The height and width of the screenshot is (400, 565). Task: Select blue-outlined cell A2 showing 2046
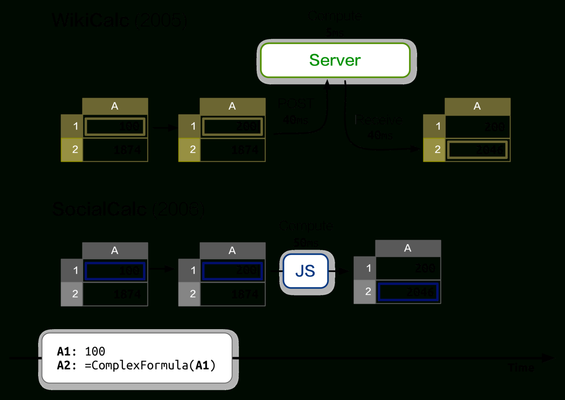[x=408, y=292]
